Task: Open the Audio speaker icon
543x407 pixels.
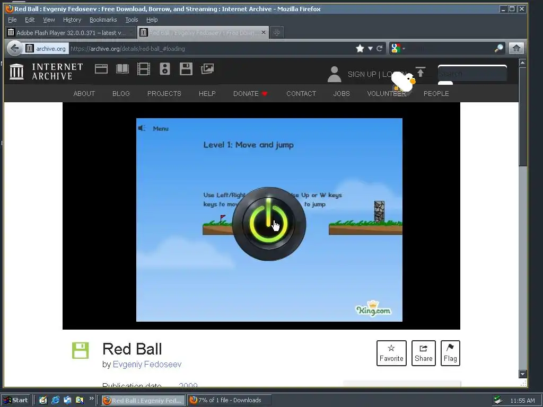Action: 165,69
